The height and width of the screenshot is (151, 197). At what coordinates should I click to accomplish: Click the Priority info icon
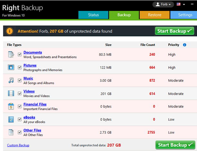tap(184, 45)
